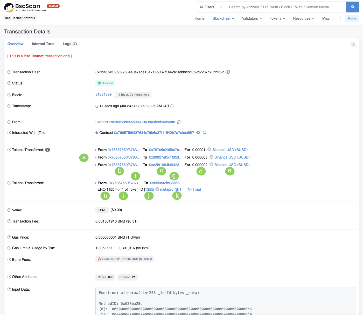Open Token ID 1255 link

pos(149,189)
